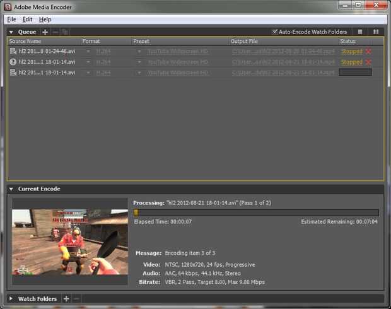Screen dimensions: 391x309
Task: Pause the queue encoding
Action: [x=376, y=32]
